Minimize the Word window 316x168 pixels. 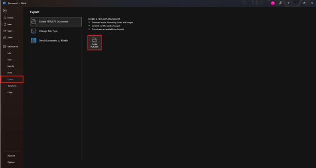click(x=296, y=3)
